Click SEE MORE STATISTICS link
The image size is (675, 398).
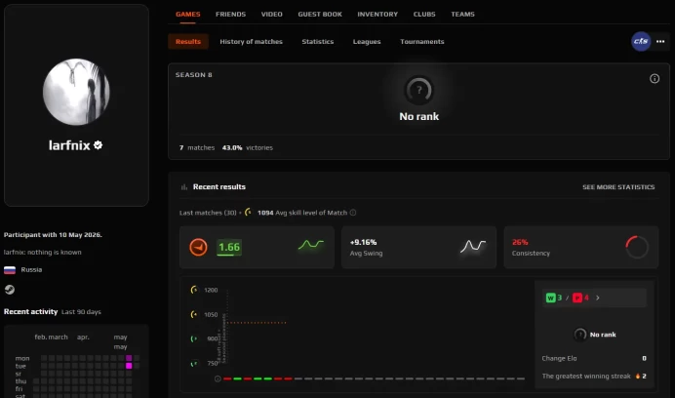tap(618, 187)
